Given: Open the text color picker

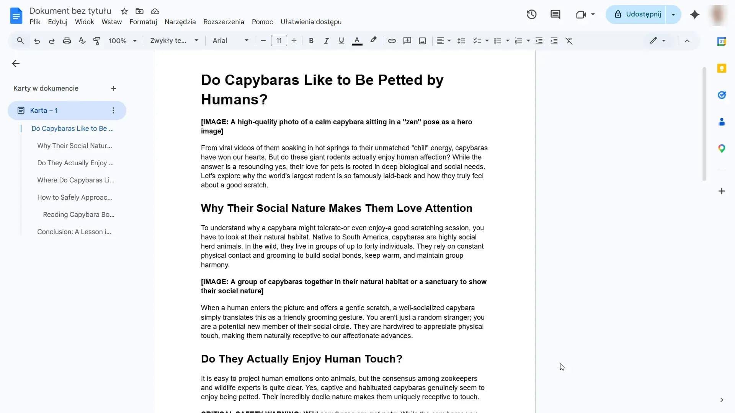Looking at the screenshot, I should [x=357, y=41].
